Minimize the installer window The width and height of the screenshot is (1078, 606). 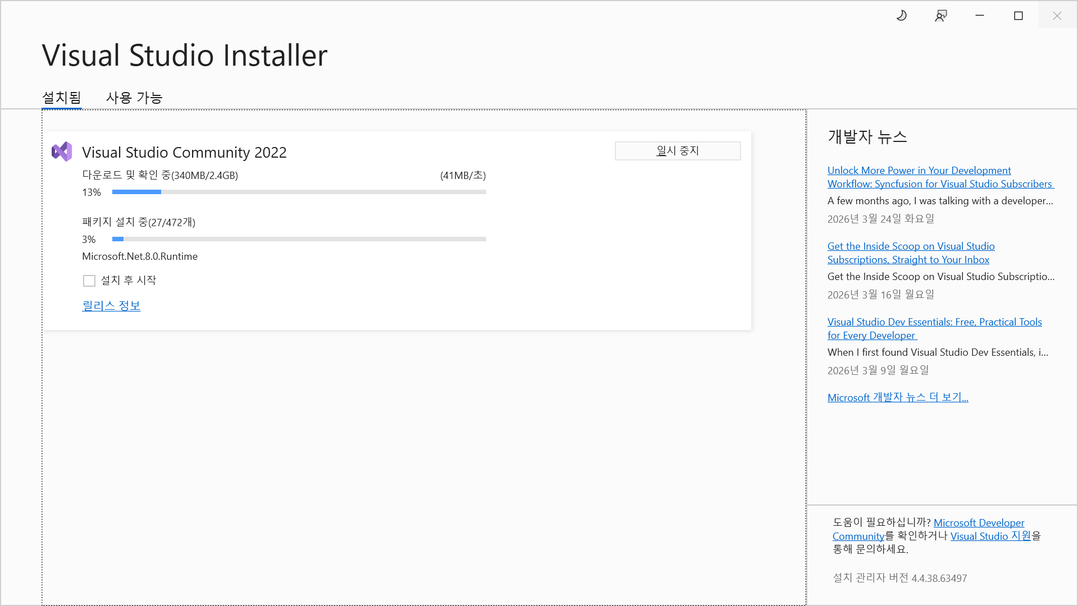(x=980, y=16)
